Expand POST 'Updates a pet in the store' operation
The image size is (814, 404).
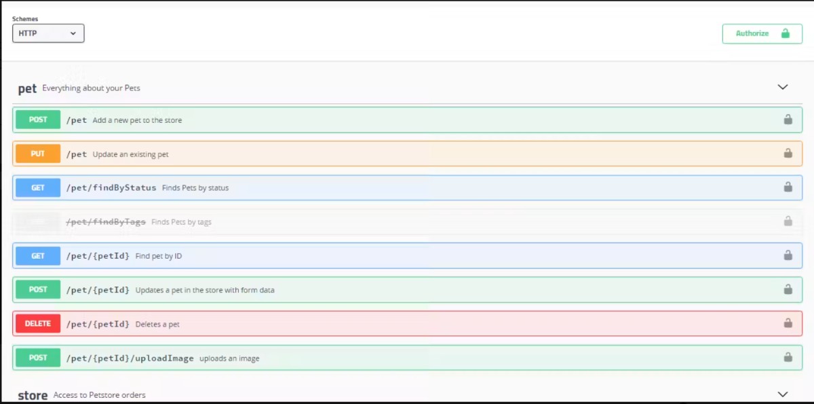click(x=407, y=289)
